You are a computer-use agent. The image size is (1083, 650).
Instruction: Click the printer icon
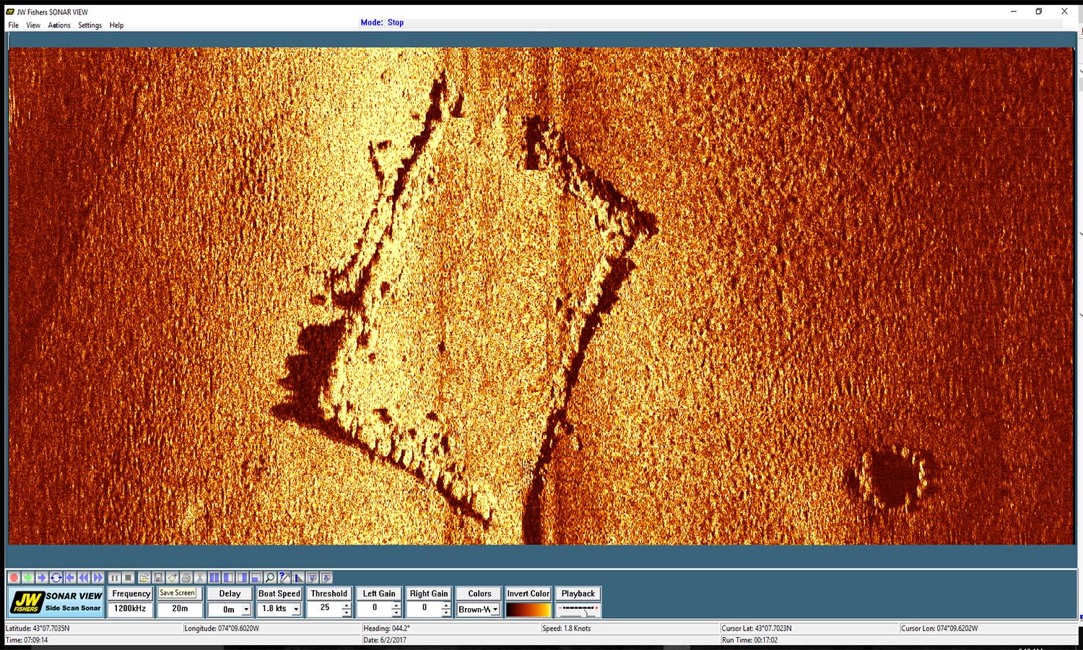tap(186, 578)
